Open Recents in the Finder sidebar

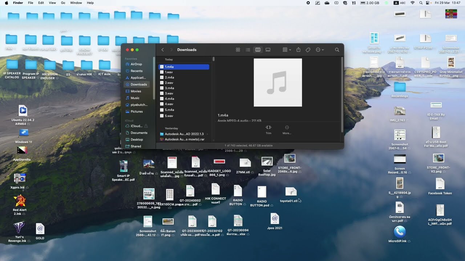click(x=136, y=71)
